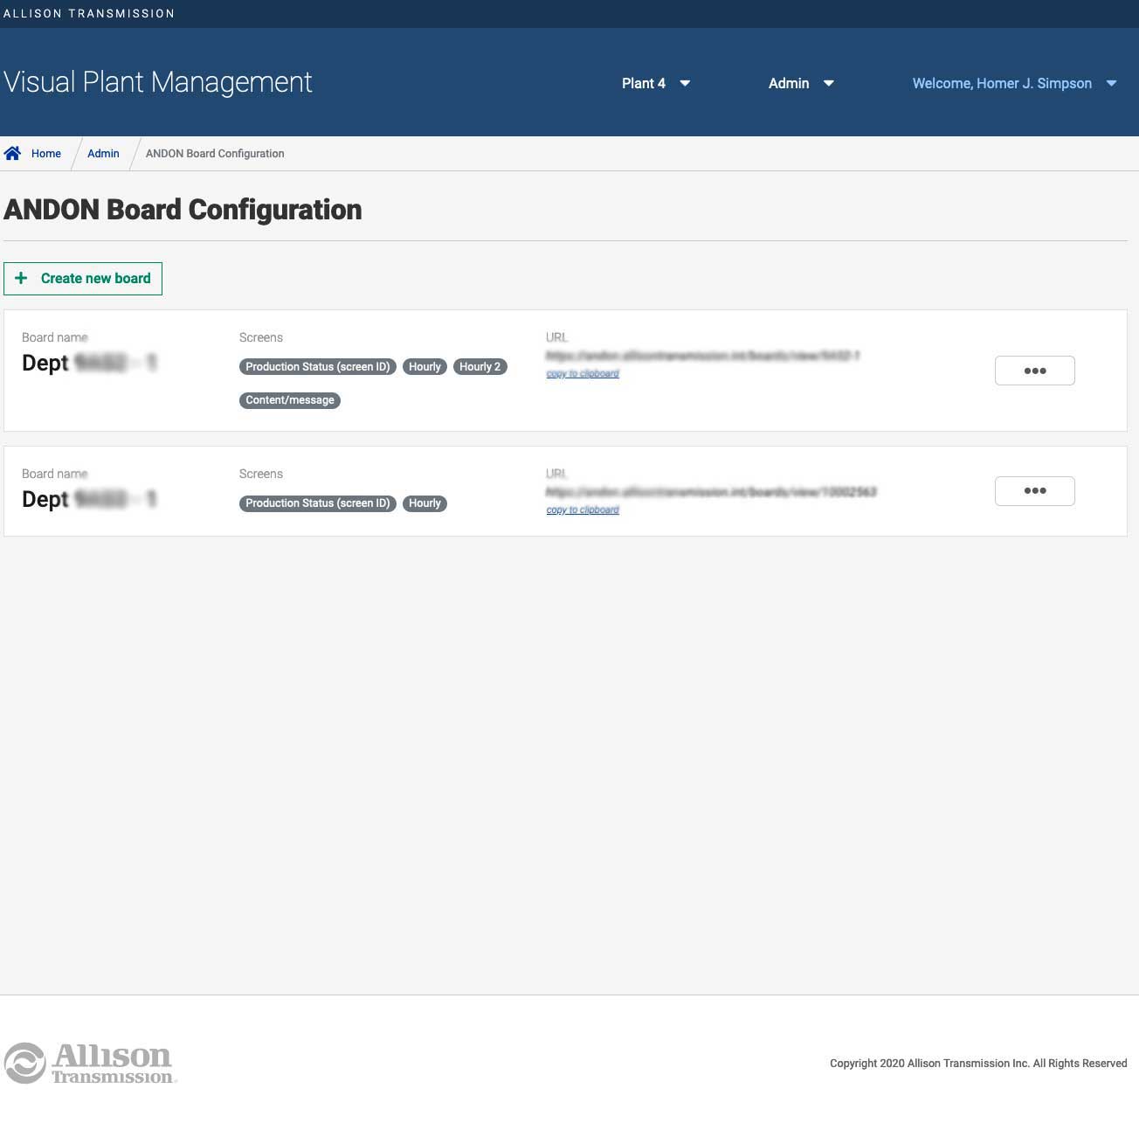This screenshot has height=1130, width=1139.
Task: Expand the Welcome, Homer J. Simpson menu
Action: (x=1015, y=83)
